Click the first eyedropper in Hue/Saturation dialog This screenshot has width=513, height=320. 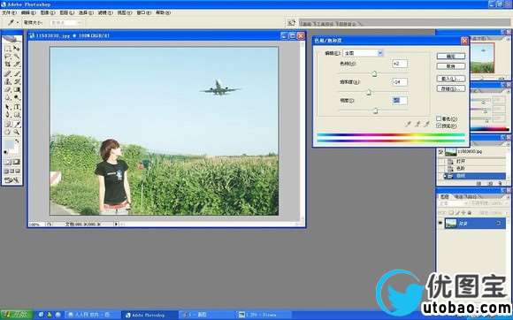pyautogui.click(x=408, y=124)
